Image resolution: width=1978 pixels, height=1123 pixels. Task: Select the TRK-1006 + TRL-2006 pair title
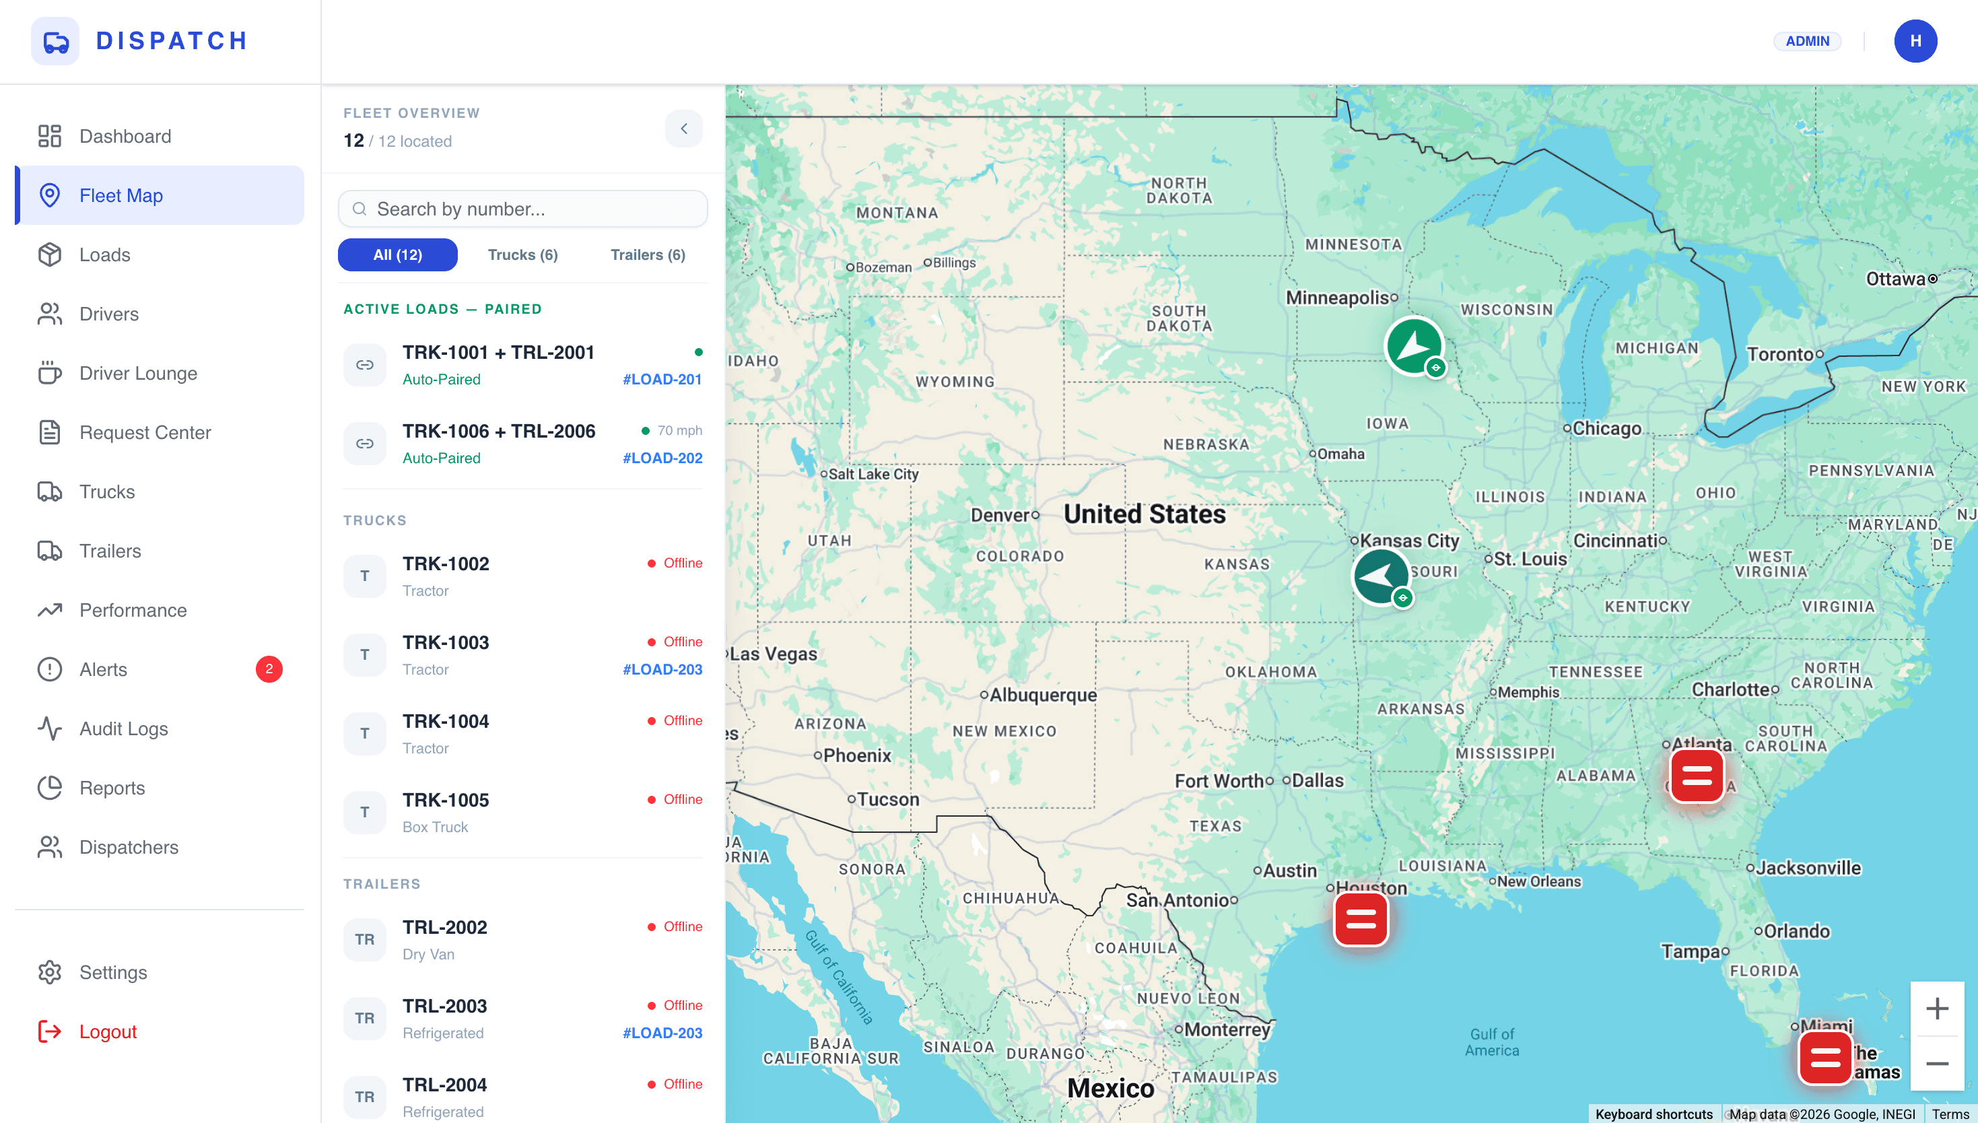(x=499, y=431)
